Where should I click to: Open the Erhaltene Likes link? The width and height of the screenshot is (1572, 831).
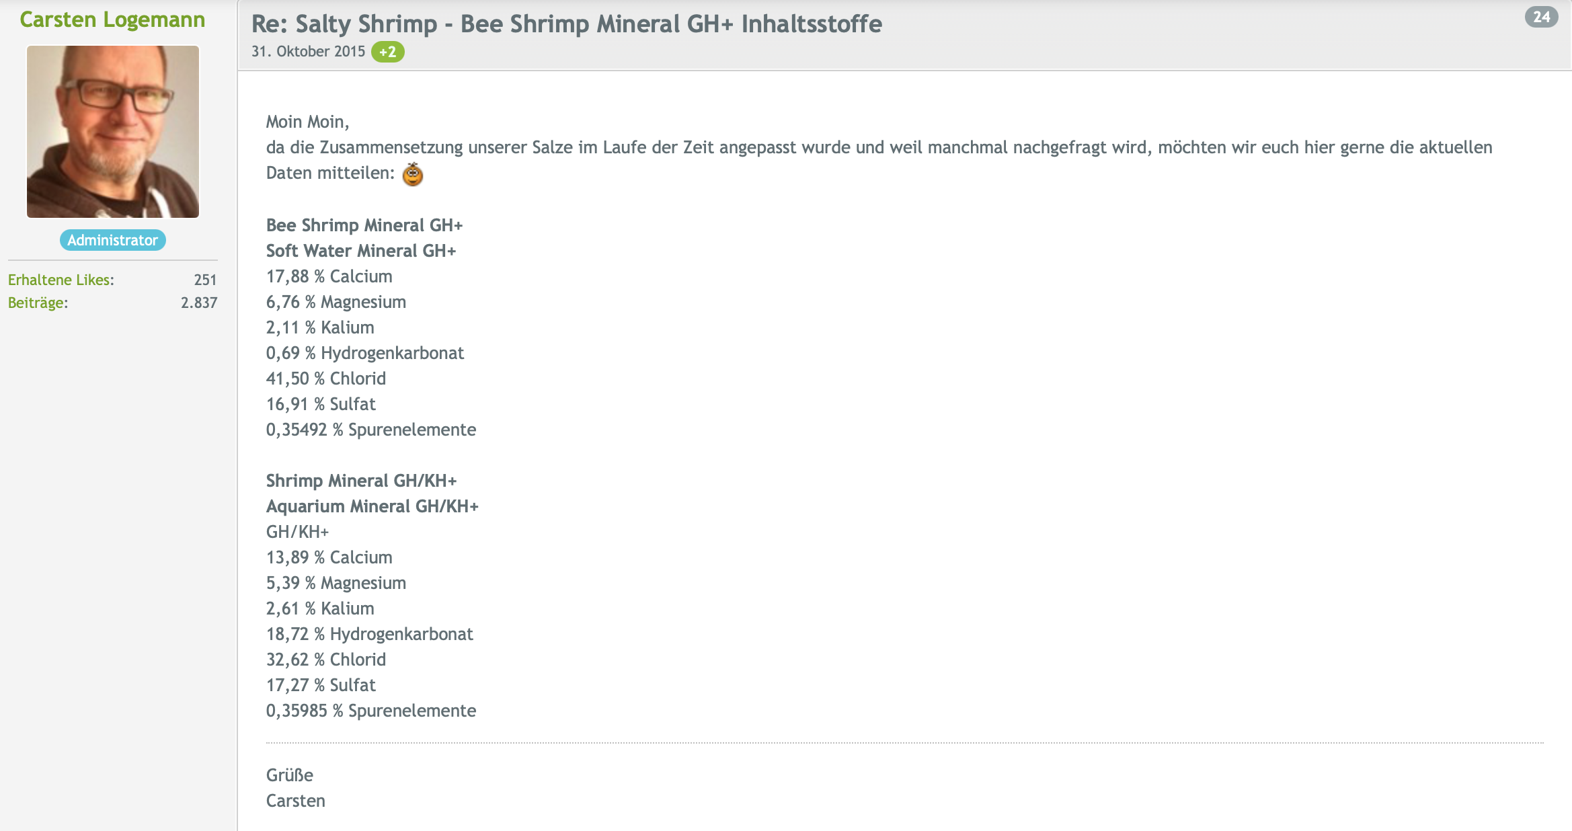point(61,280)
